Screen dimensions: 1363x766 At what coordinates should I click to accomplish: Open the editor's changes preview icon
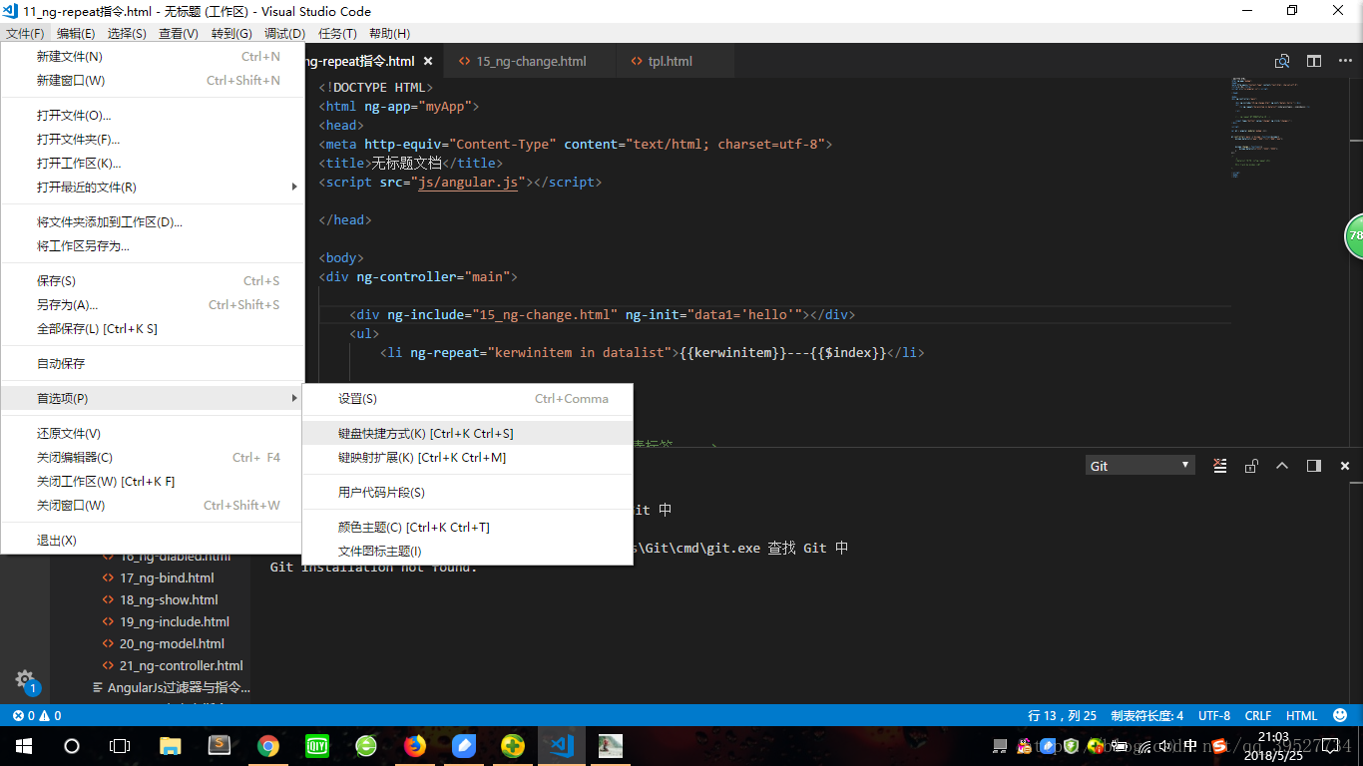pos(1283,61)
